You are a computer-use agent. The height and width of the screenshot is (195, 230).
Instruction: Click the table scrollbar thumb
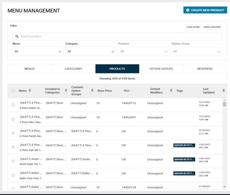(x=224, y=104)
